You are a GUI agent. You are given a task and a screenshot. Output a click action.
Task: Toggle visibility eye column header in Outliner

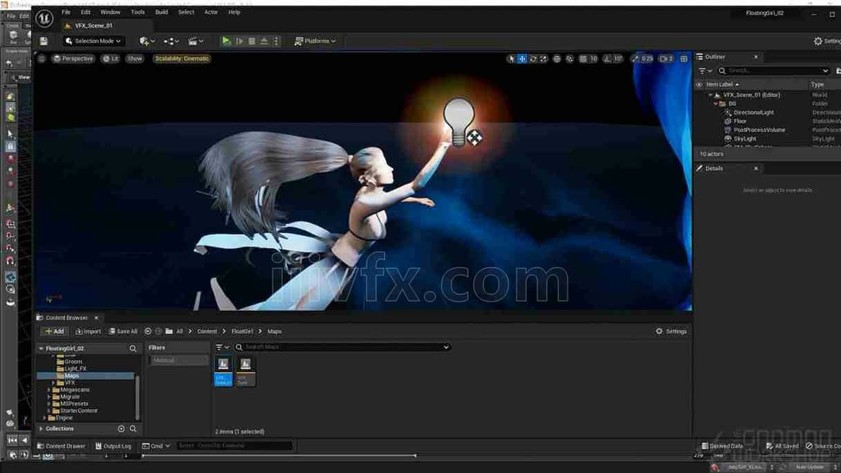(699, 84)
